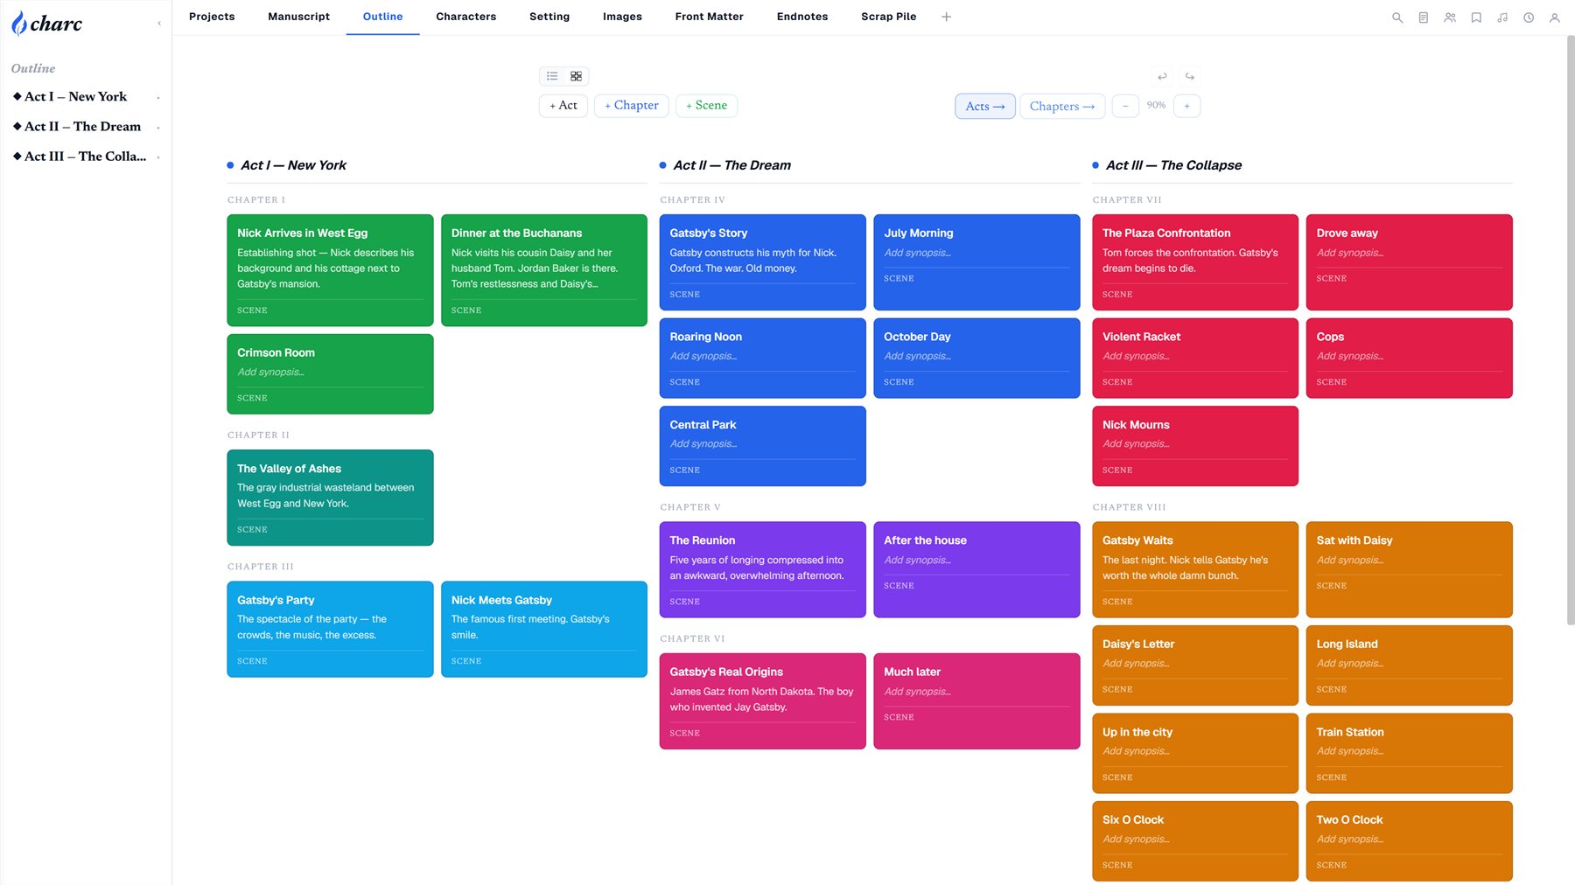Open the Endnotes tab
Viewport: 1575px width, 885px height.
(802, 17)
